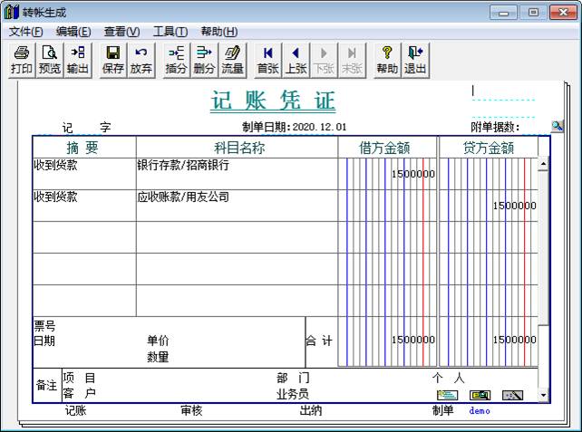Open the 帮助 help toolbar icon

click(387, 60)
